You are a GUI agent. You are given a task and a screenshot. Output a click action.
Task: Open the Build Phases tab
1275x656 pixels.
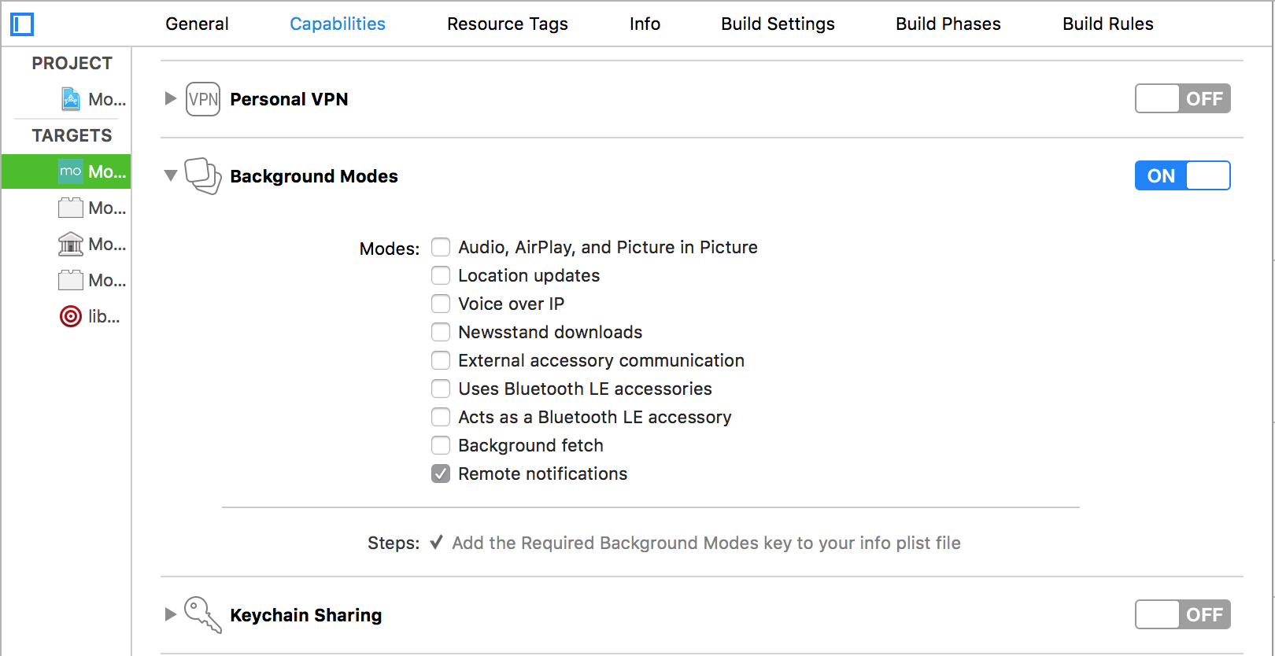coord(948,24)
